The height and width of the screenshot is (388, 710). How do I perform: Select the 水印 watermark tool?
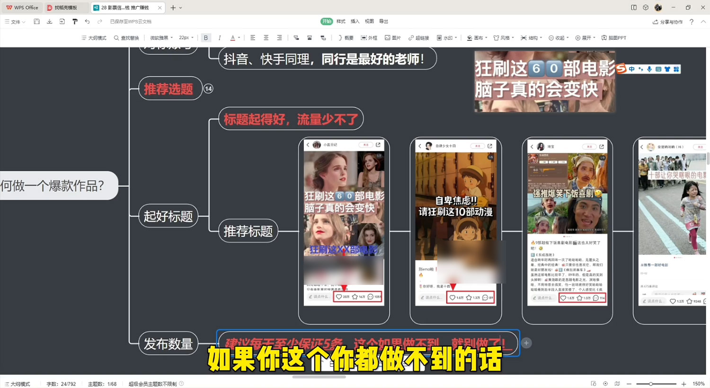[445, 37]
